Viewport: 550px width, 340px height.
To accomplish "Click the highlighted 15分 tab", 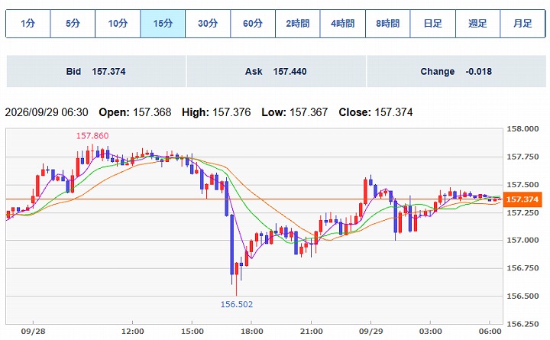I will [x=163, y=24].
